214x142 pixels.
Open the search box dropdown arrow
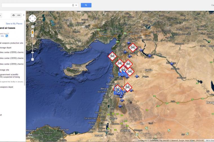point(76,5)
